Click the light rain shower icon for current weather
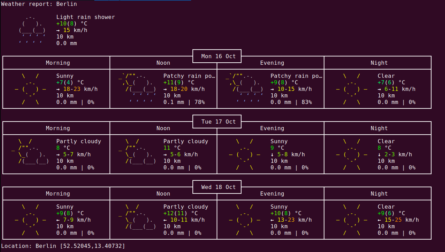Screen dimensions: 445x252 32,30
